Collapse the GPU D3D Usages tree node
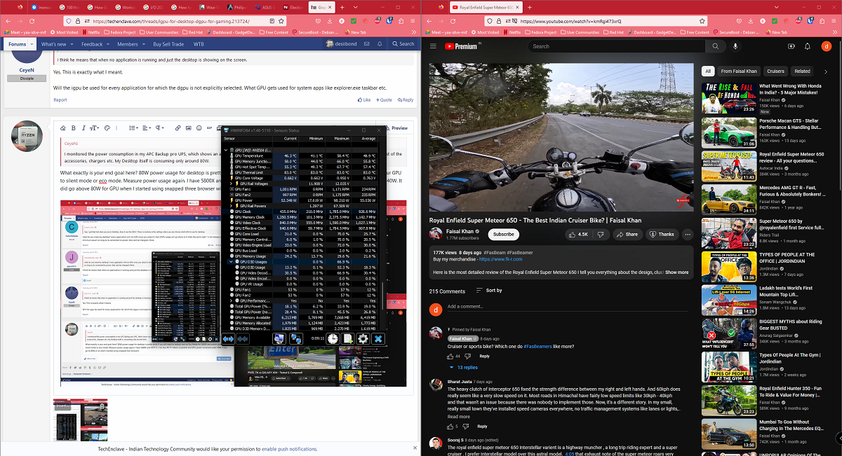842x456 pixels. pos(231,262)
